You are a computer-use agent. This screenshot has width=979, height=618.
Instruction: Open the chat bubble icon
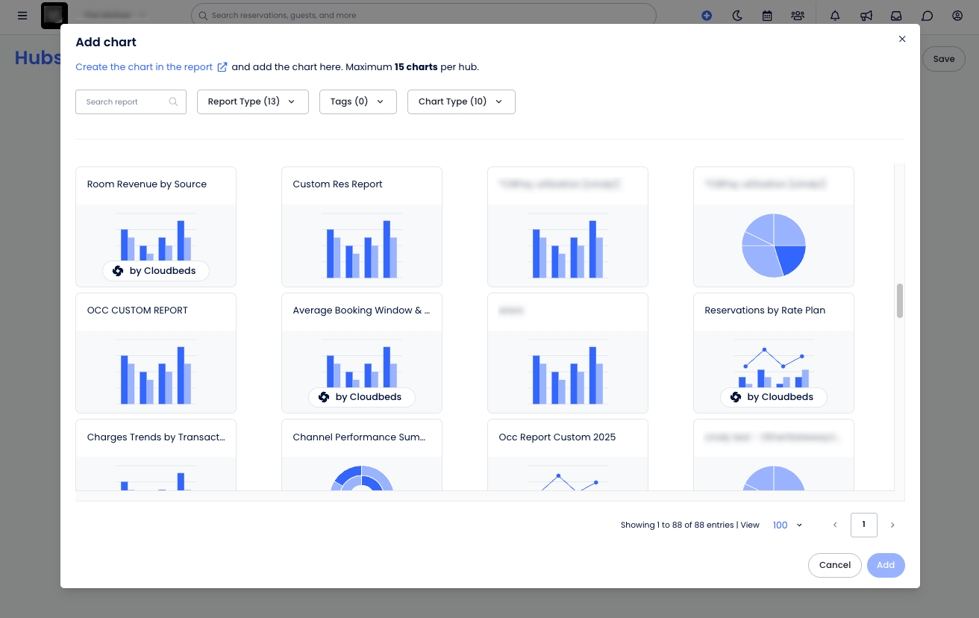coord(928,15)
